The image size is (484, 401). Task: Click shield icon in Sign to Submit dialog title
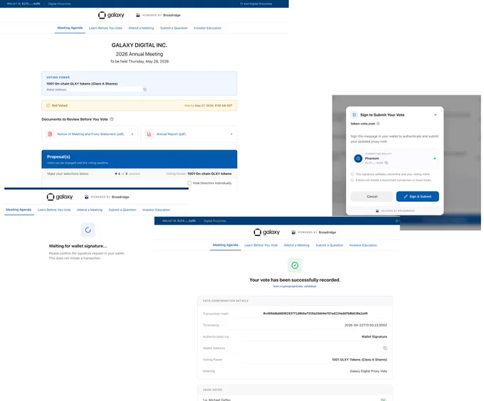(354, 114)
